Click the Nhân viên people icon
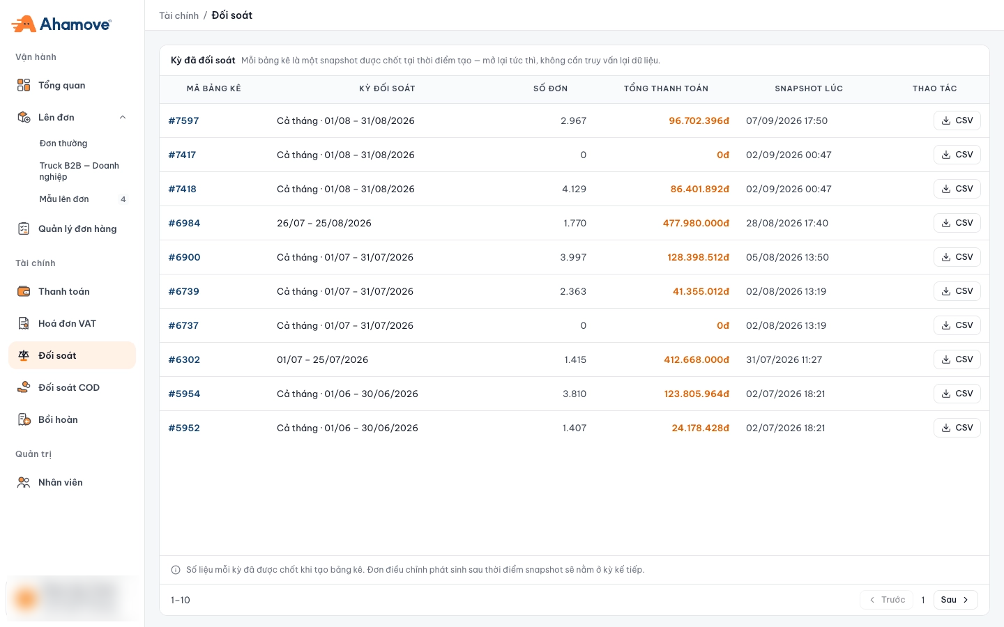 [x=24, y=482]
